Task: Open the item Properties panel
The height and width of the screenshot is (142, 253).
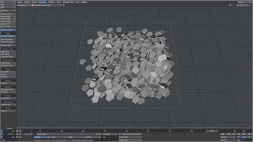Action: (110, 134)
